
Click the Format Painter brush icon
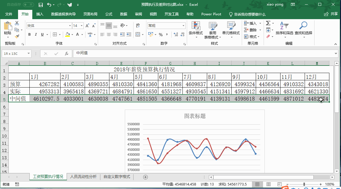click(x=17, y=37)
